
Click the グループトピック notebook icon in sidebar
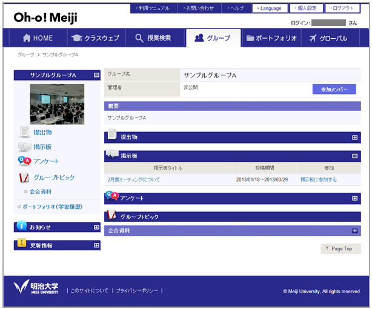(x=24, y=178)
